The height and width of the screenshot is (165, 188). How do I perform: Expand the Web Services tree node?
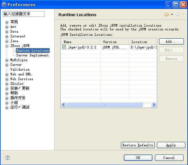tap(7, 79)
